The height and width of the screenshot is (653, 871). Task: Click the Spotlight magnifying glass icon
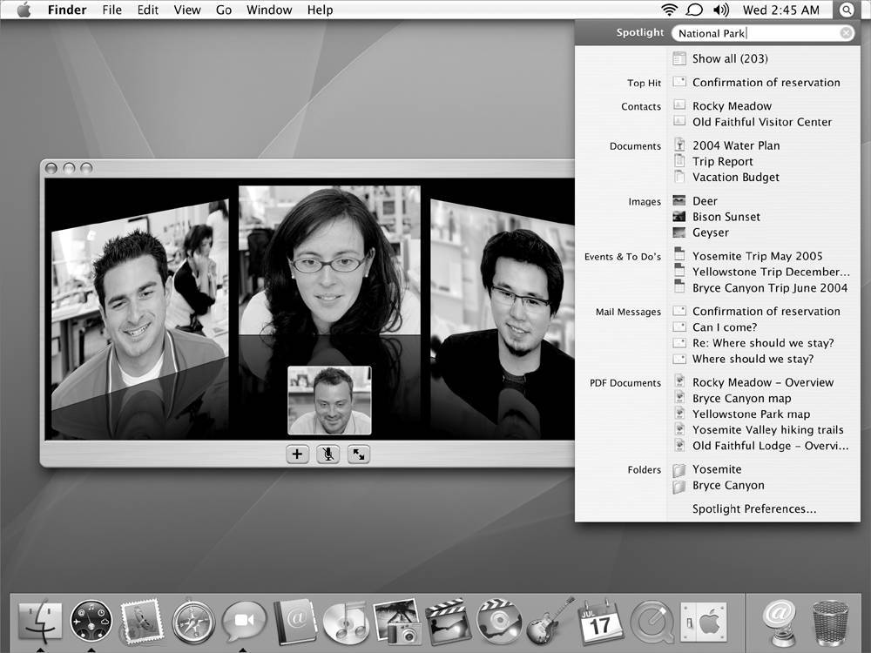tap(846, 10)
